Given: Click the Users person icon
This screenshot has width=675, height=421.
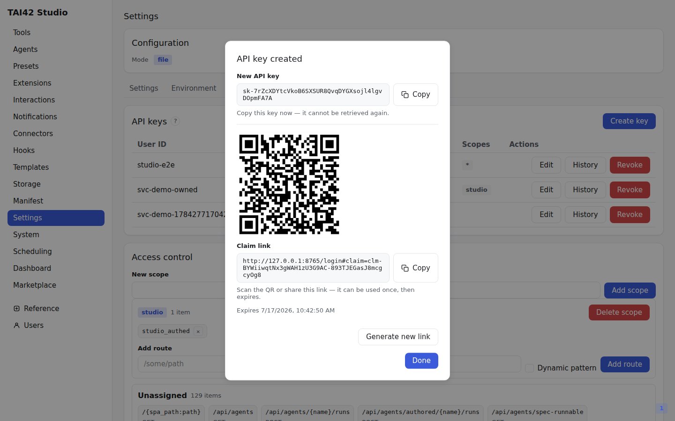Looking at the screenshot, I should [17, 326].
